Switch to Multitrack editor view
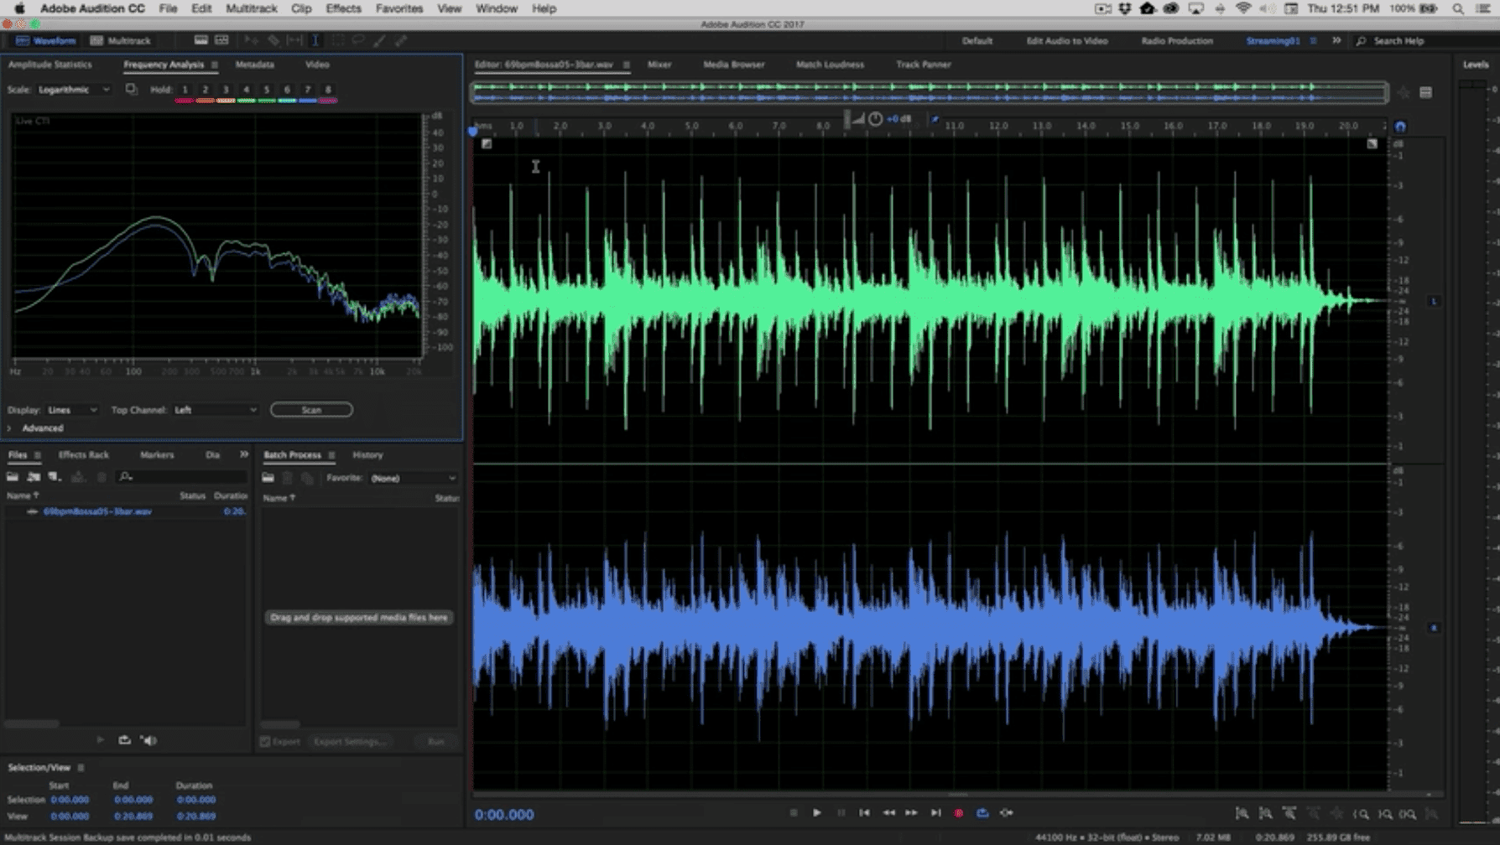This screenshot has width=1500, height=845. 121,40
